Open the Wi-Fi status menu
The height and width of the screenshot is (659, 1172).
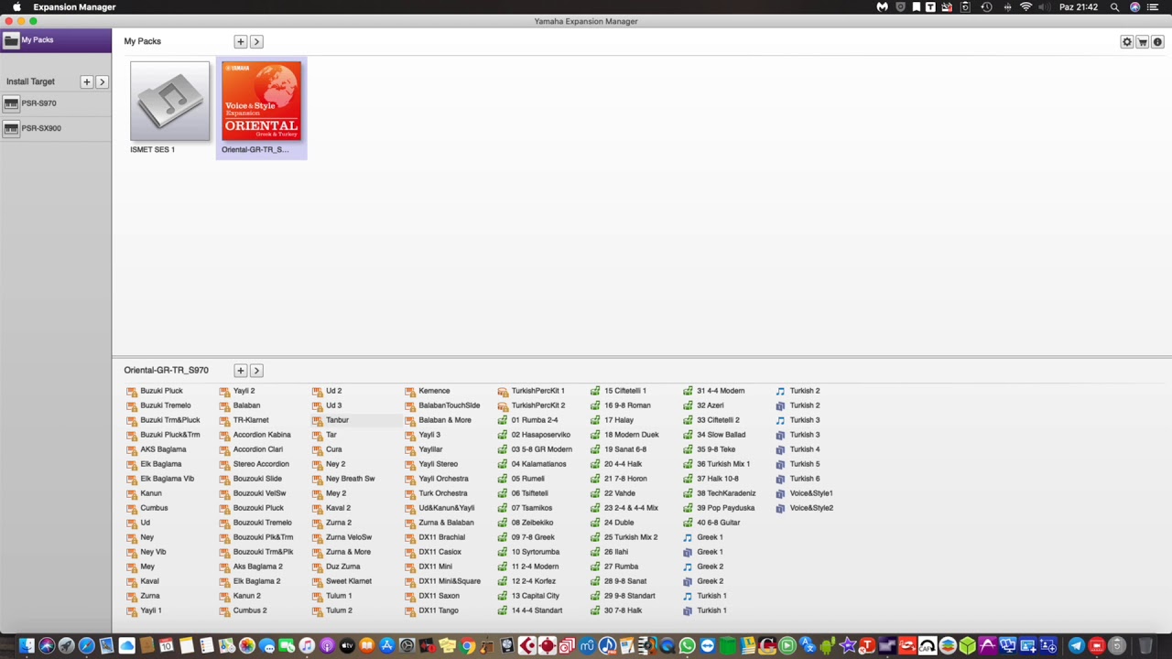click(1025, 7)
